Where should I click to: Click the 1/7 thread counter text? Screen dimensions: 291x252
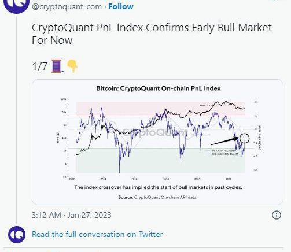39,66
